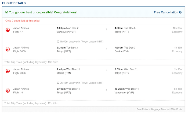Click the arrow chevron in Flight 18 row
The image size is (188, 114).
point(106,90)
